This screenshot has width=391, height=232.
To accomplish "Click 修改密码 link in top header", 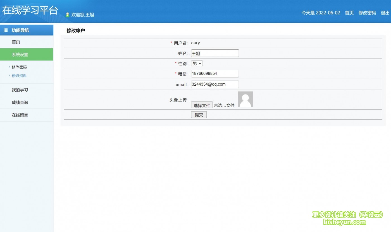I will tap(367, 13).
